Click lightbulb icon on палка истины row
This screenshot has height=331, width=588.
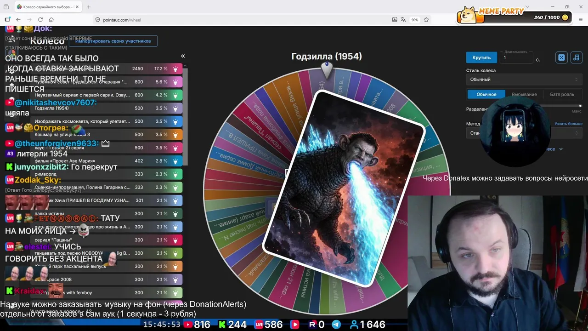[x=175, y=214]
